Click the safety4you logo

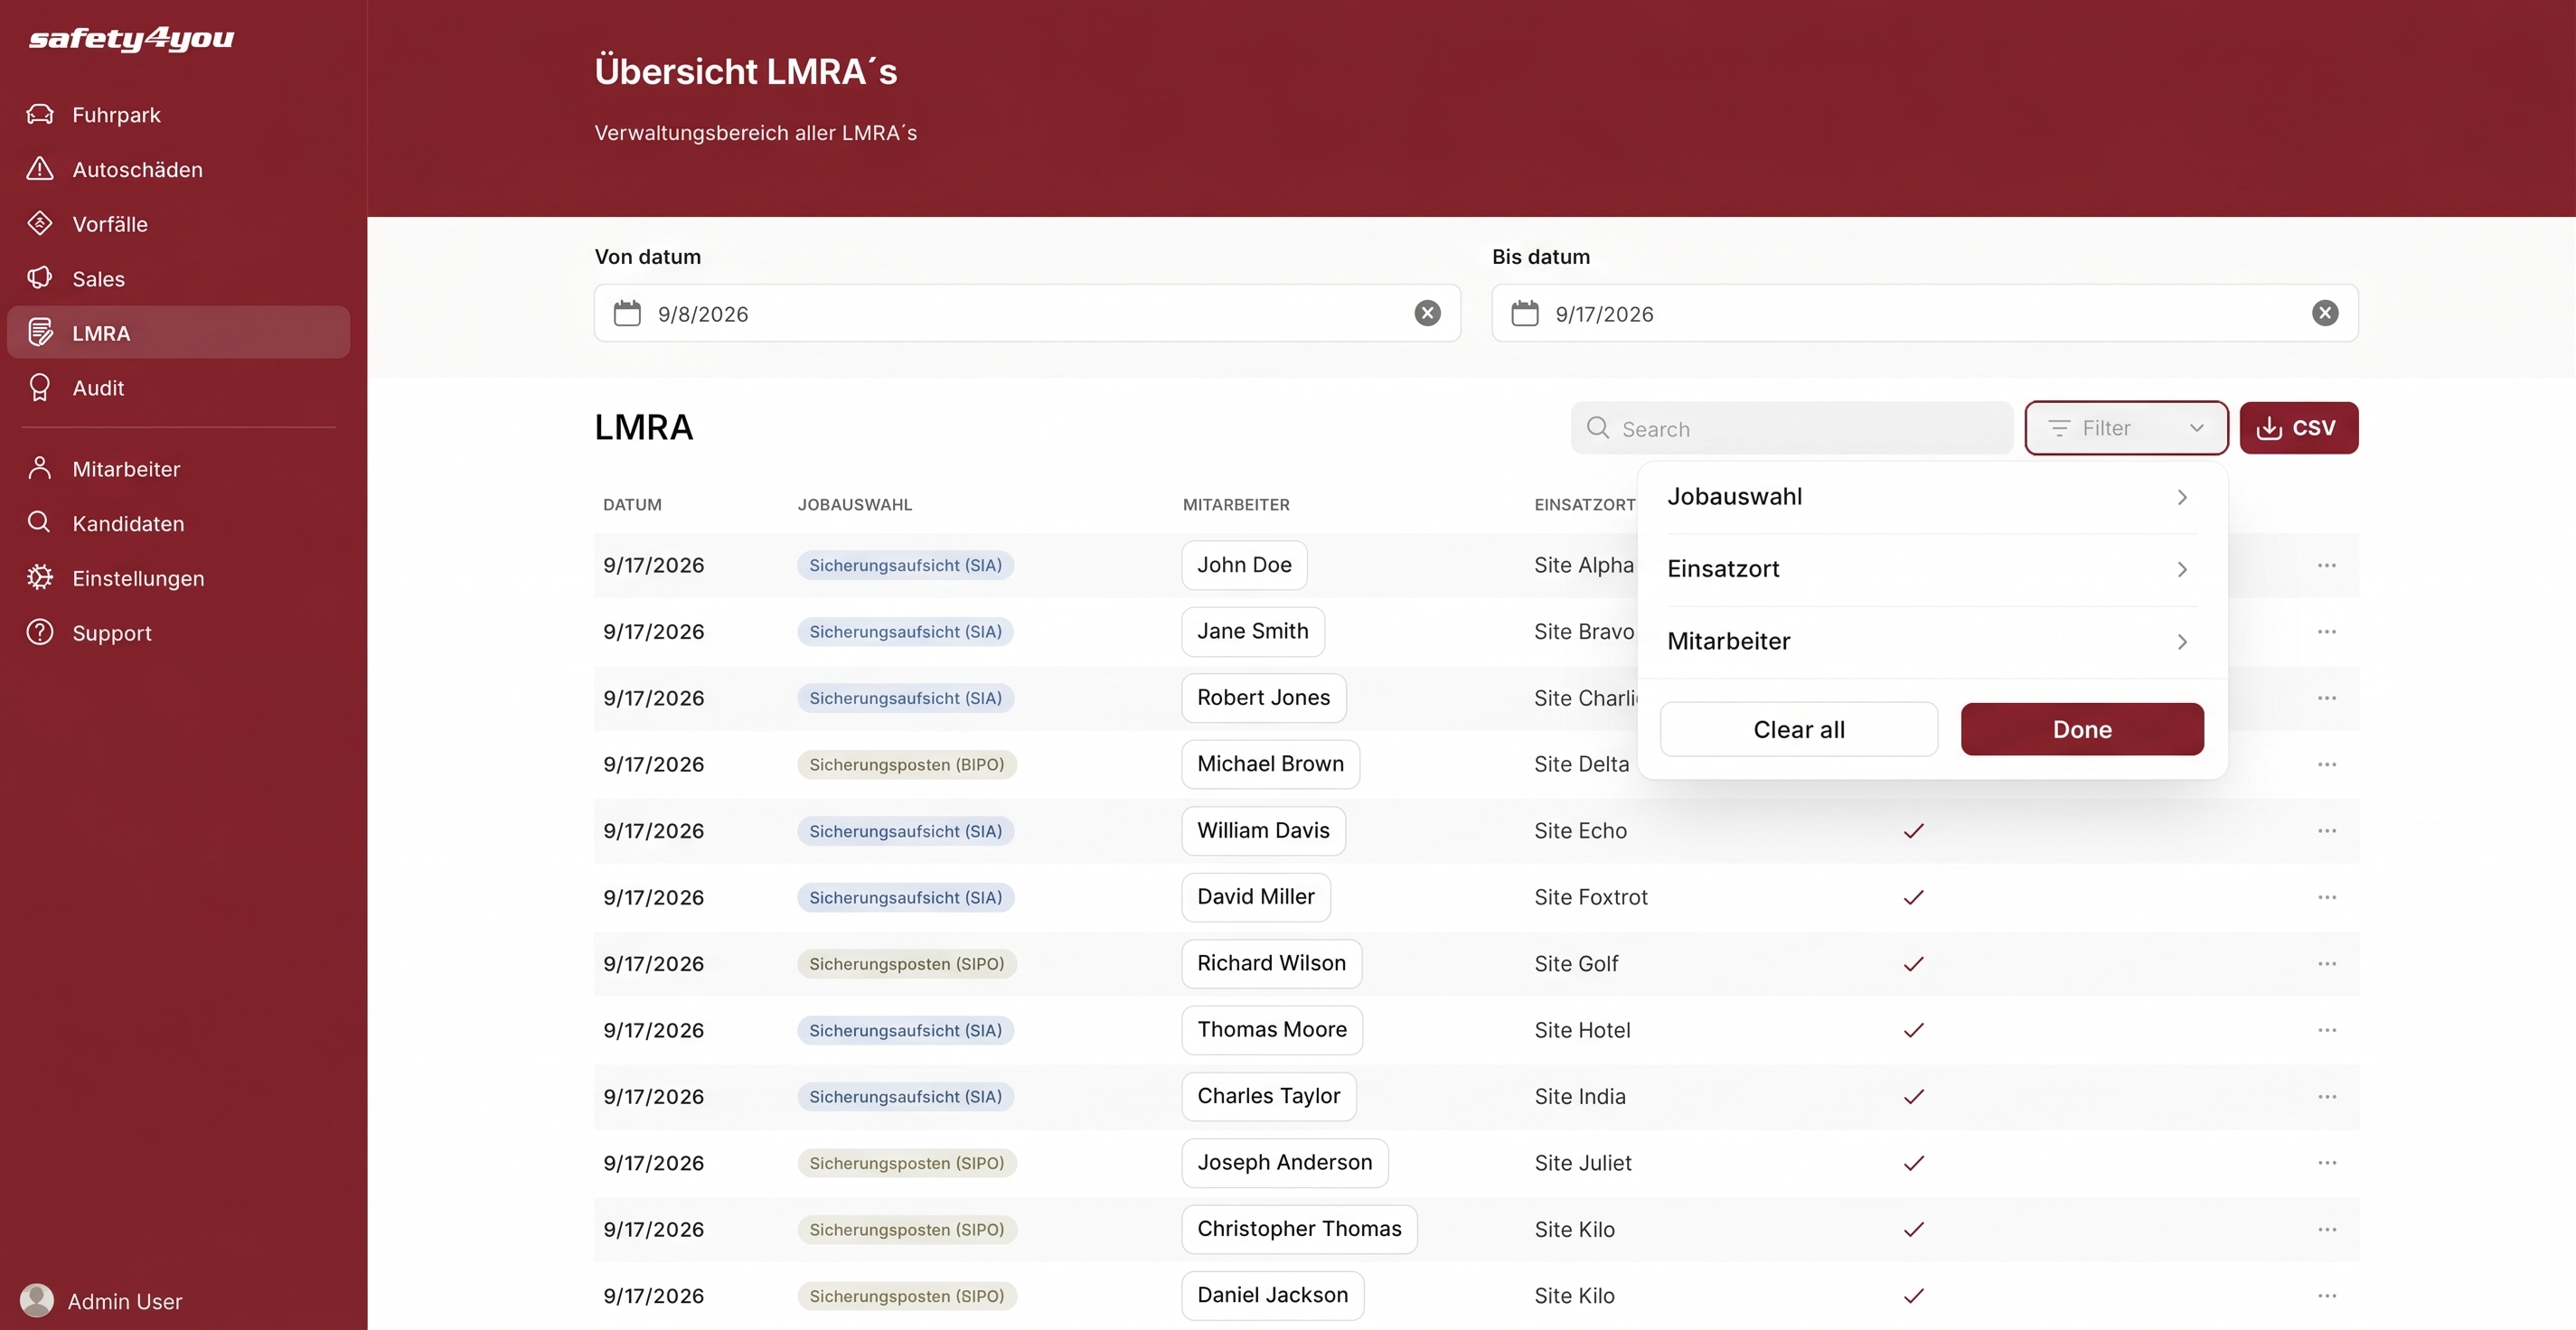(x=131, y=38)
